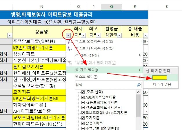Viewport: 182px width, 130px height.
Task: Uncheck KB손보희망모기지론MI in filter list
Action: [x=83, y=107]
